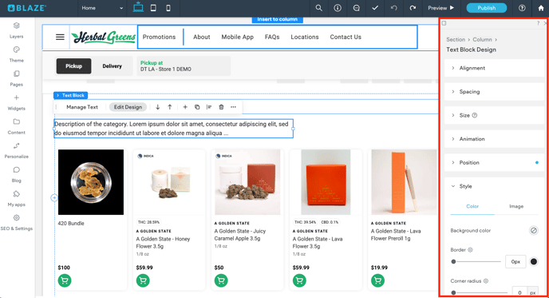Click the Publish button
The image size is (549, 298).
pyautogui.click(x=486, y=8)
